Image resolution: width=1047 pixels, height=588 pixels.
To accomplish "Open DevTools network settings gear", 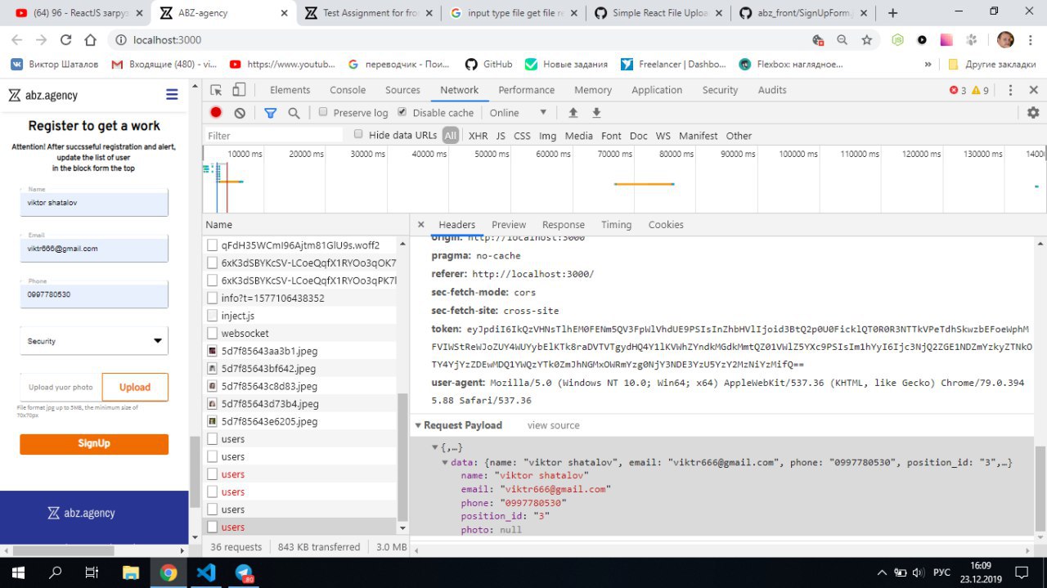I will [x=1033, y=113].
